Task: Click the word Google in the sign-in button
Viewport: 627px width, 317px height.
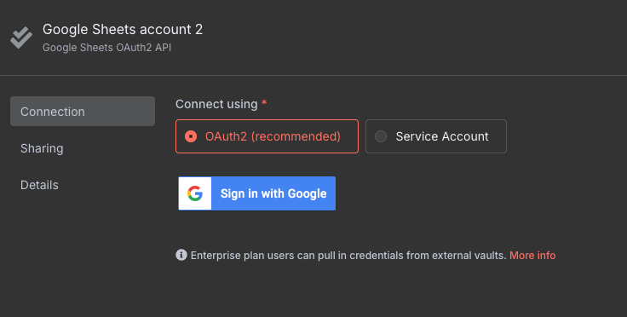Action: point(307,194)
